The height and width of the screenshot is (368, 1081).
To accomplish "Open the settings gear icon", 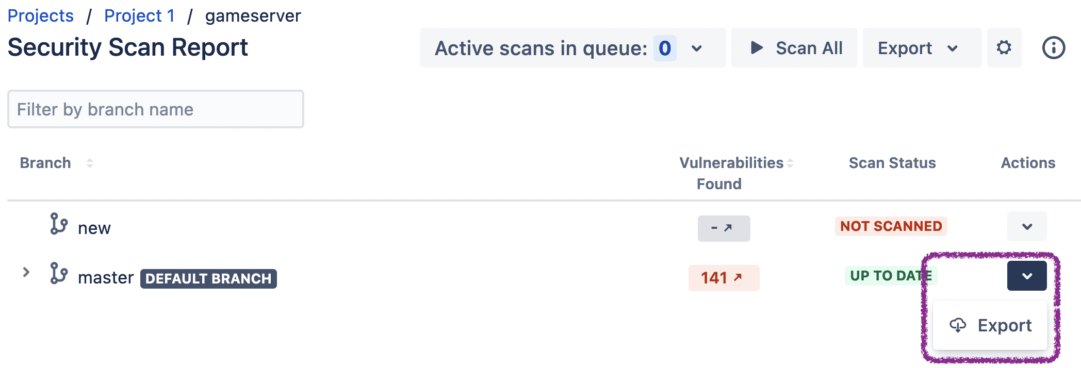I will (1004, 48).
